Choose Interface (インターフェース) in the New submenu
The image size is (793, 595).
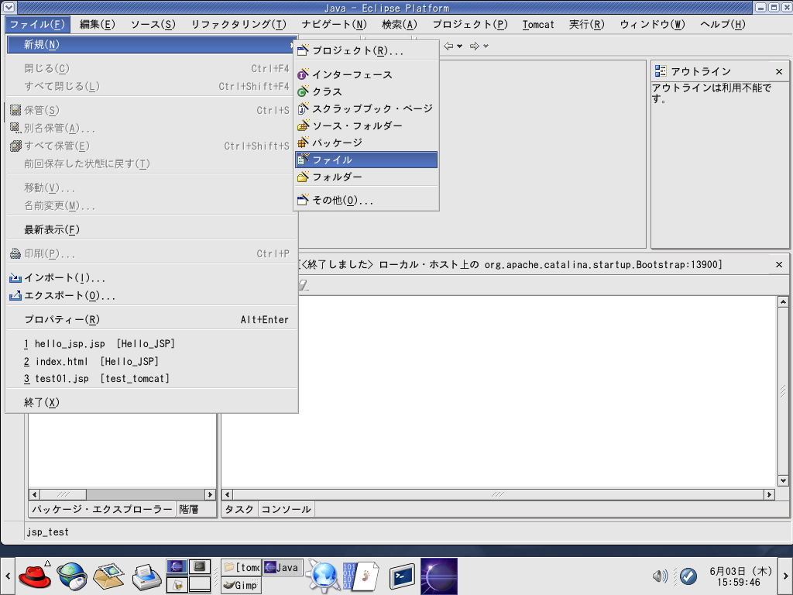(366, 75)
